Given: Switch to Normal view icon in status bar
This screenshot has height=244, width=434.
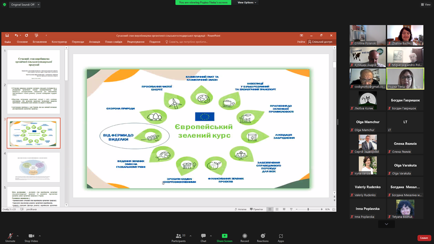Looking at the screenshot, I should point(270,209).
